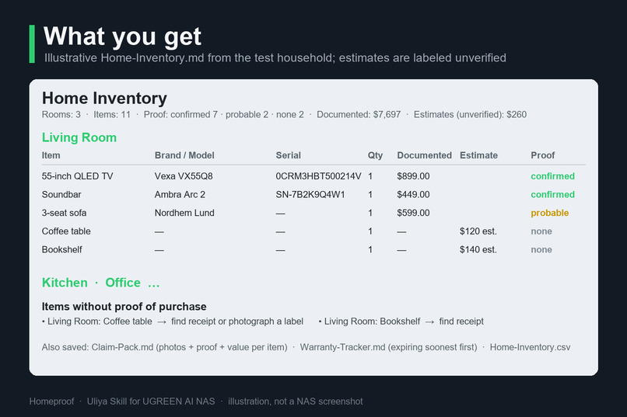Click the 'Documented' column header
Viewport: 627px width, 417px height.
[424, 155]
